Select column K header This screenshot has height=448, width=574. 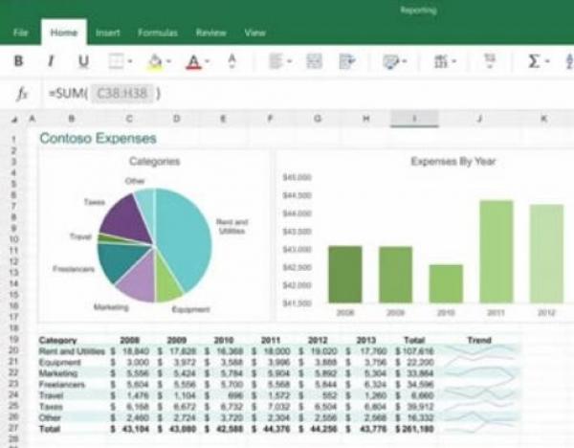pyautogui.click(x=544, y=119)
